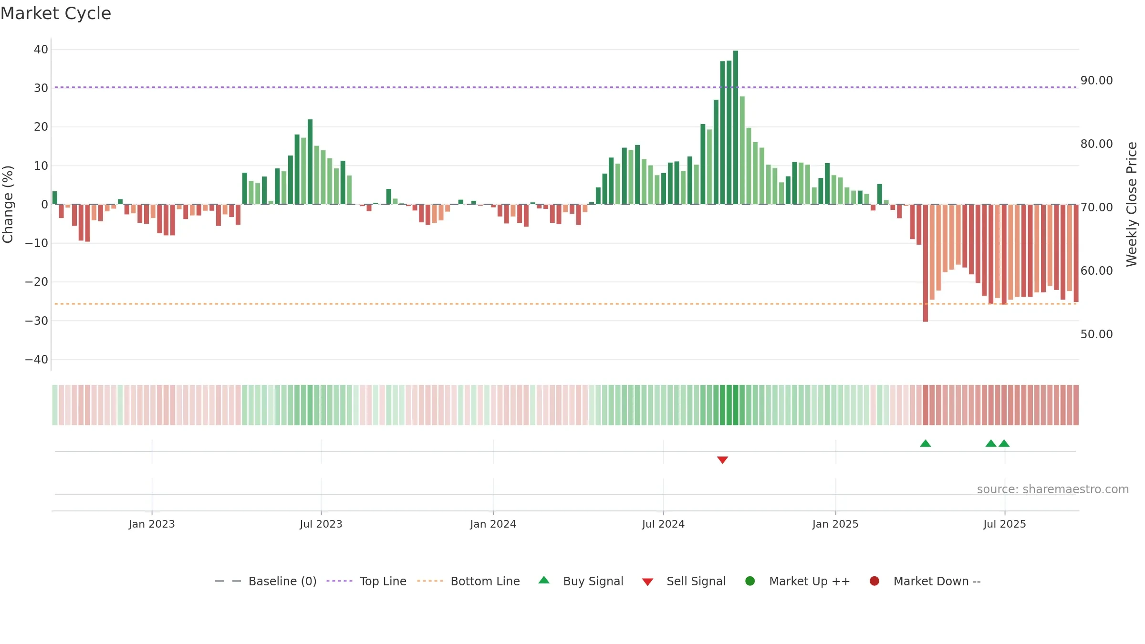Screen dimensions: 1145x644
Task: Click the 60.00 price axis label
Action: pyautogui.click(x=1096, y=270)
